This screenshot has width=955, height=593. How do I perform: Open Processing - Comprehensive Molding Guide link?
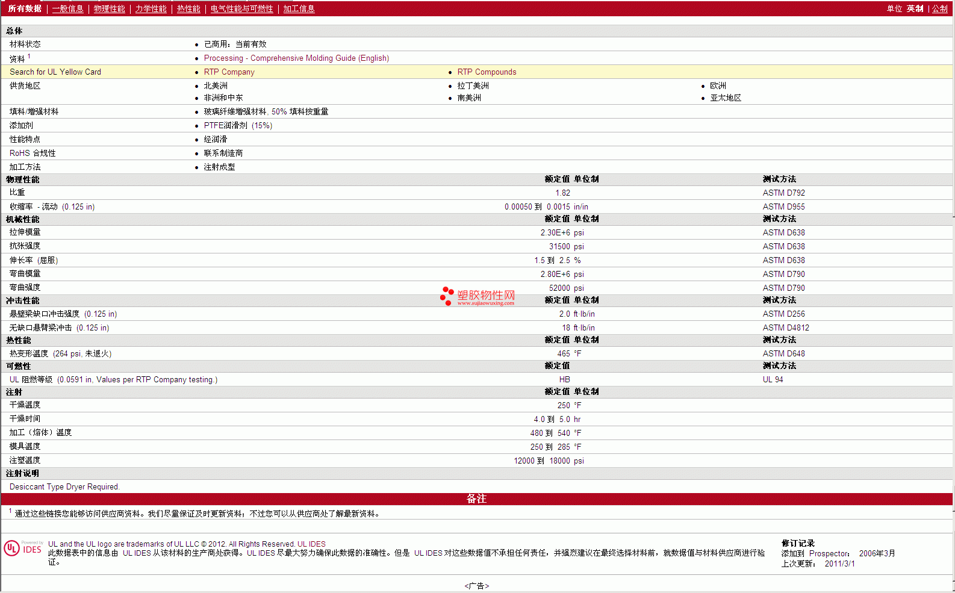tap(296, 58)
